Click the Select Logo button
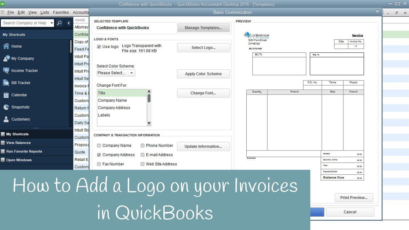The width and height of the screenshot is (409, 230). click(x=204, y=48)
